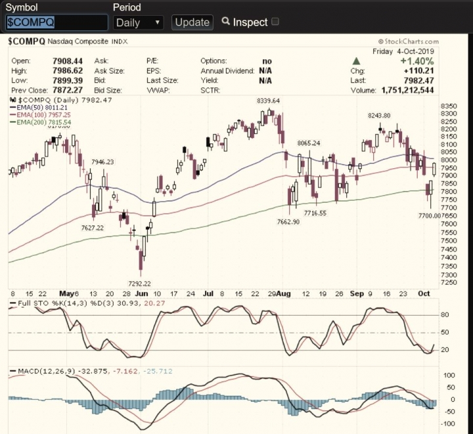The width and height of the screenshot is (473, 434).
Task: Click the MACD(12,26,9) indicator label
Action: click(47, 371)
